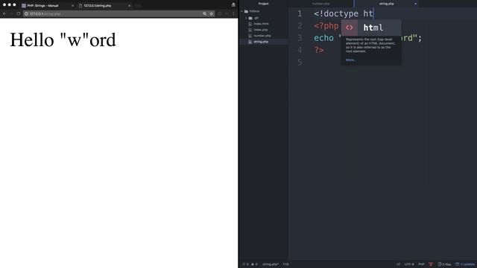Screen dimensions: 477x268
Task: Click the cursor position 1:13 in status bar
Action: point(285,264)
